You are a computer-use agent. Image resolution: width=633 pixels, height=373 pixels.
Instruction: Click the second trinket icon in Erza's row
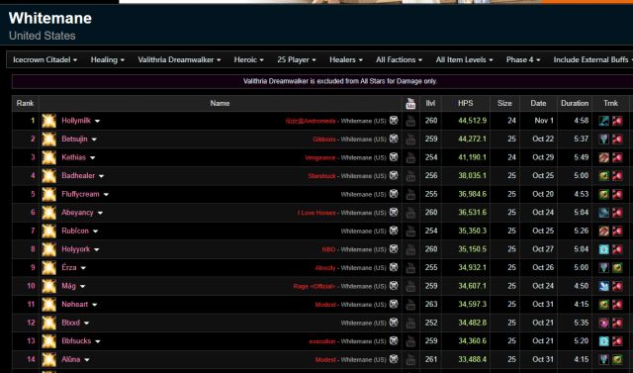pos(617,268)
